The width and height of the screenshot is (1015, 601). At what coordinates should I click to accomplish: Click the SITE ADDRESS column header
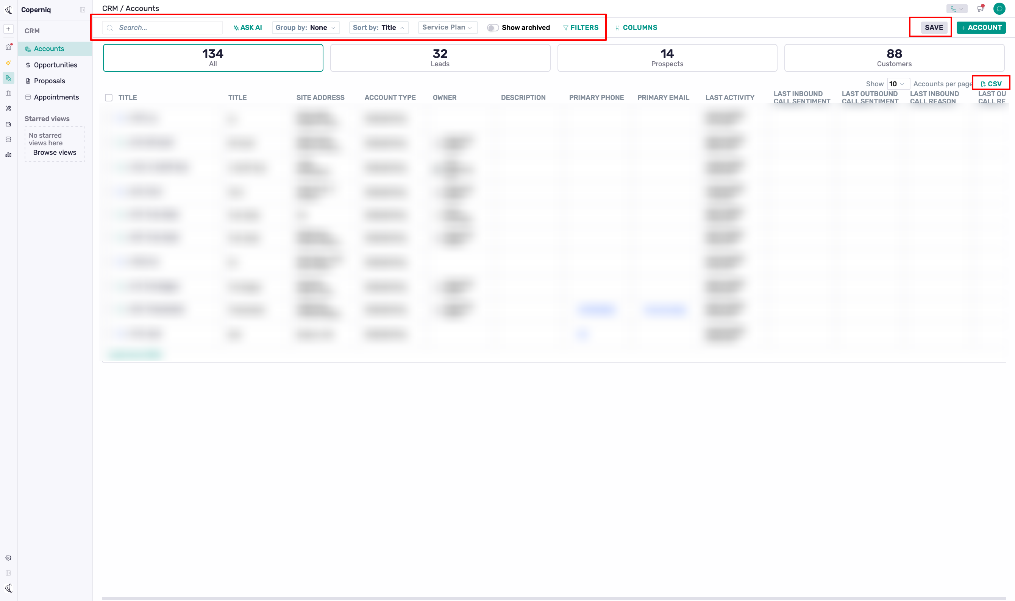(x=320, y=98)
